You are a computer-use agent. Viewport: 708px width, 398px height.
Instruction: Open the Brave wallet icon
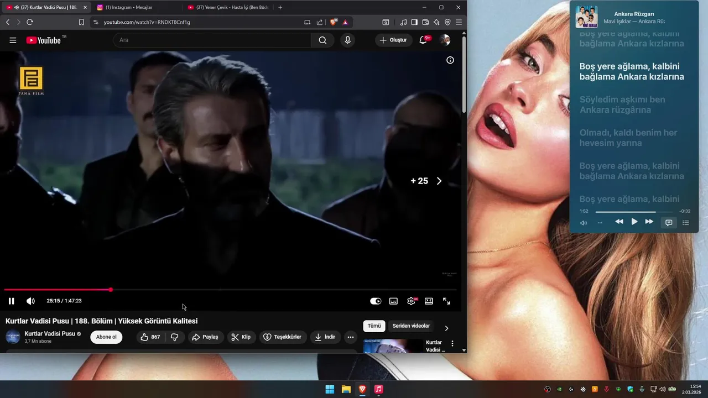tap(425, 22)
